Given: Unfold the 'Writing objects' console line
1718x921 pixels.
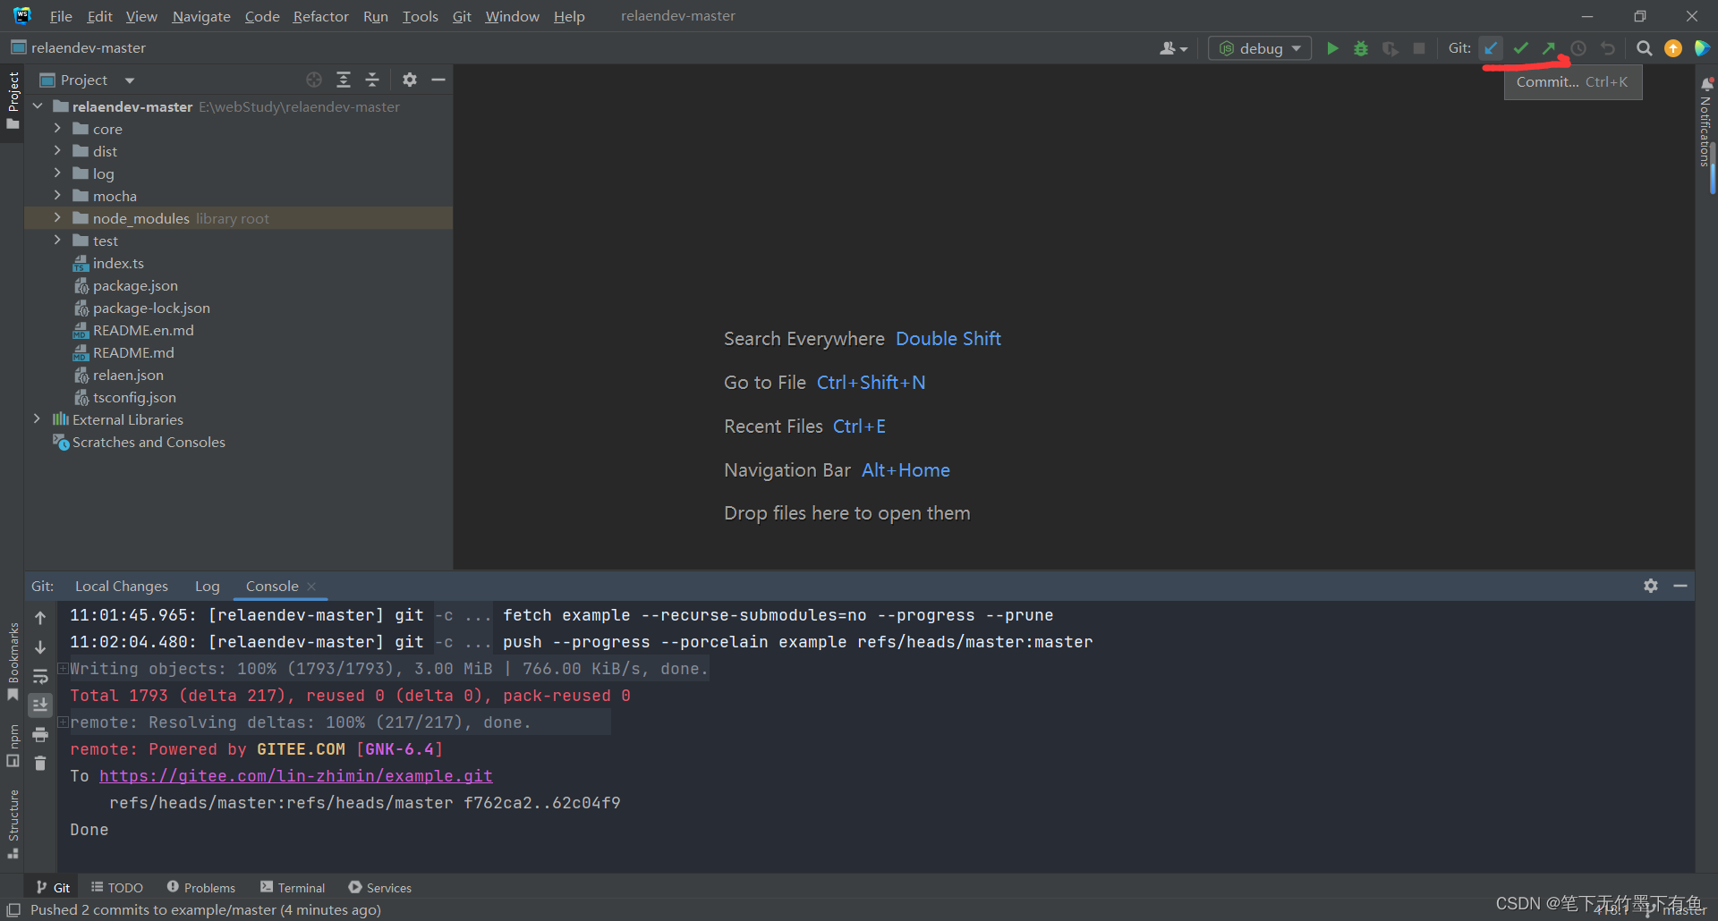Looking at the screenshot, I should tap(63, 669).
